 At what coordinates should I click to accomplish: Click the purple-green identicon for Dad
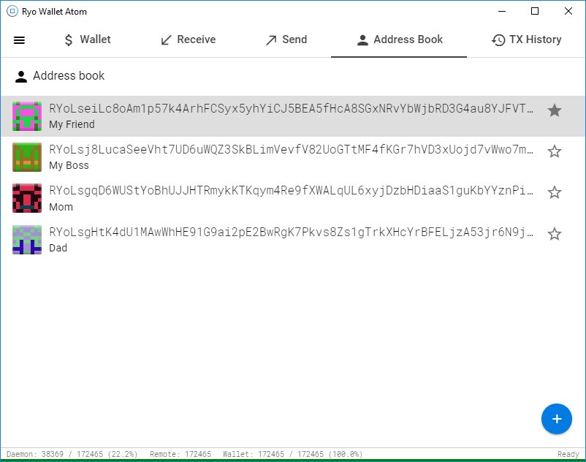point(27,240)
